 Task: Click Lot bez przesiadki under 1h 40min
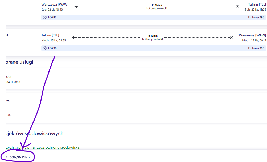point(153,39)
